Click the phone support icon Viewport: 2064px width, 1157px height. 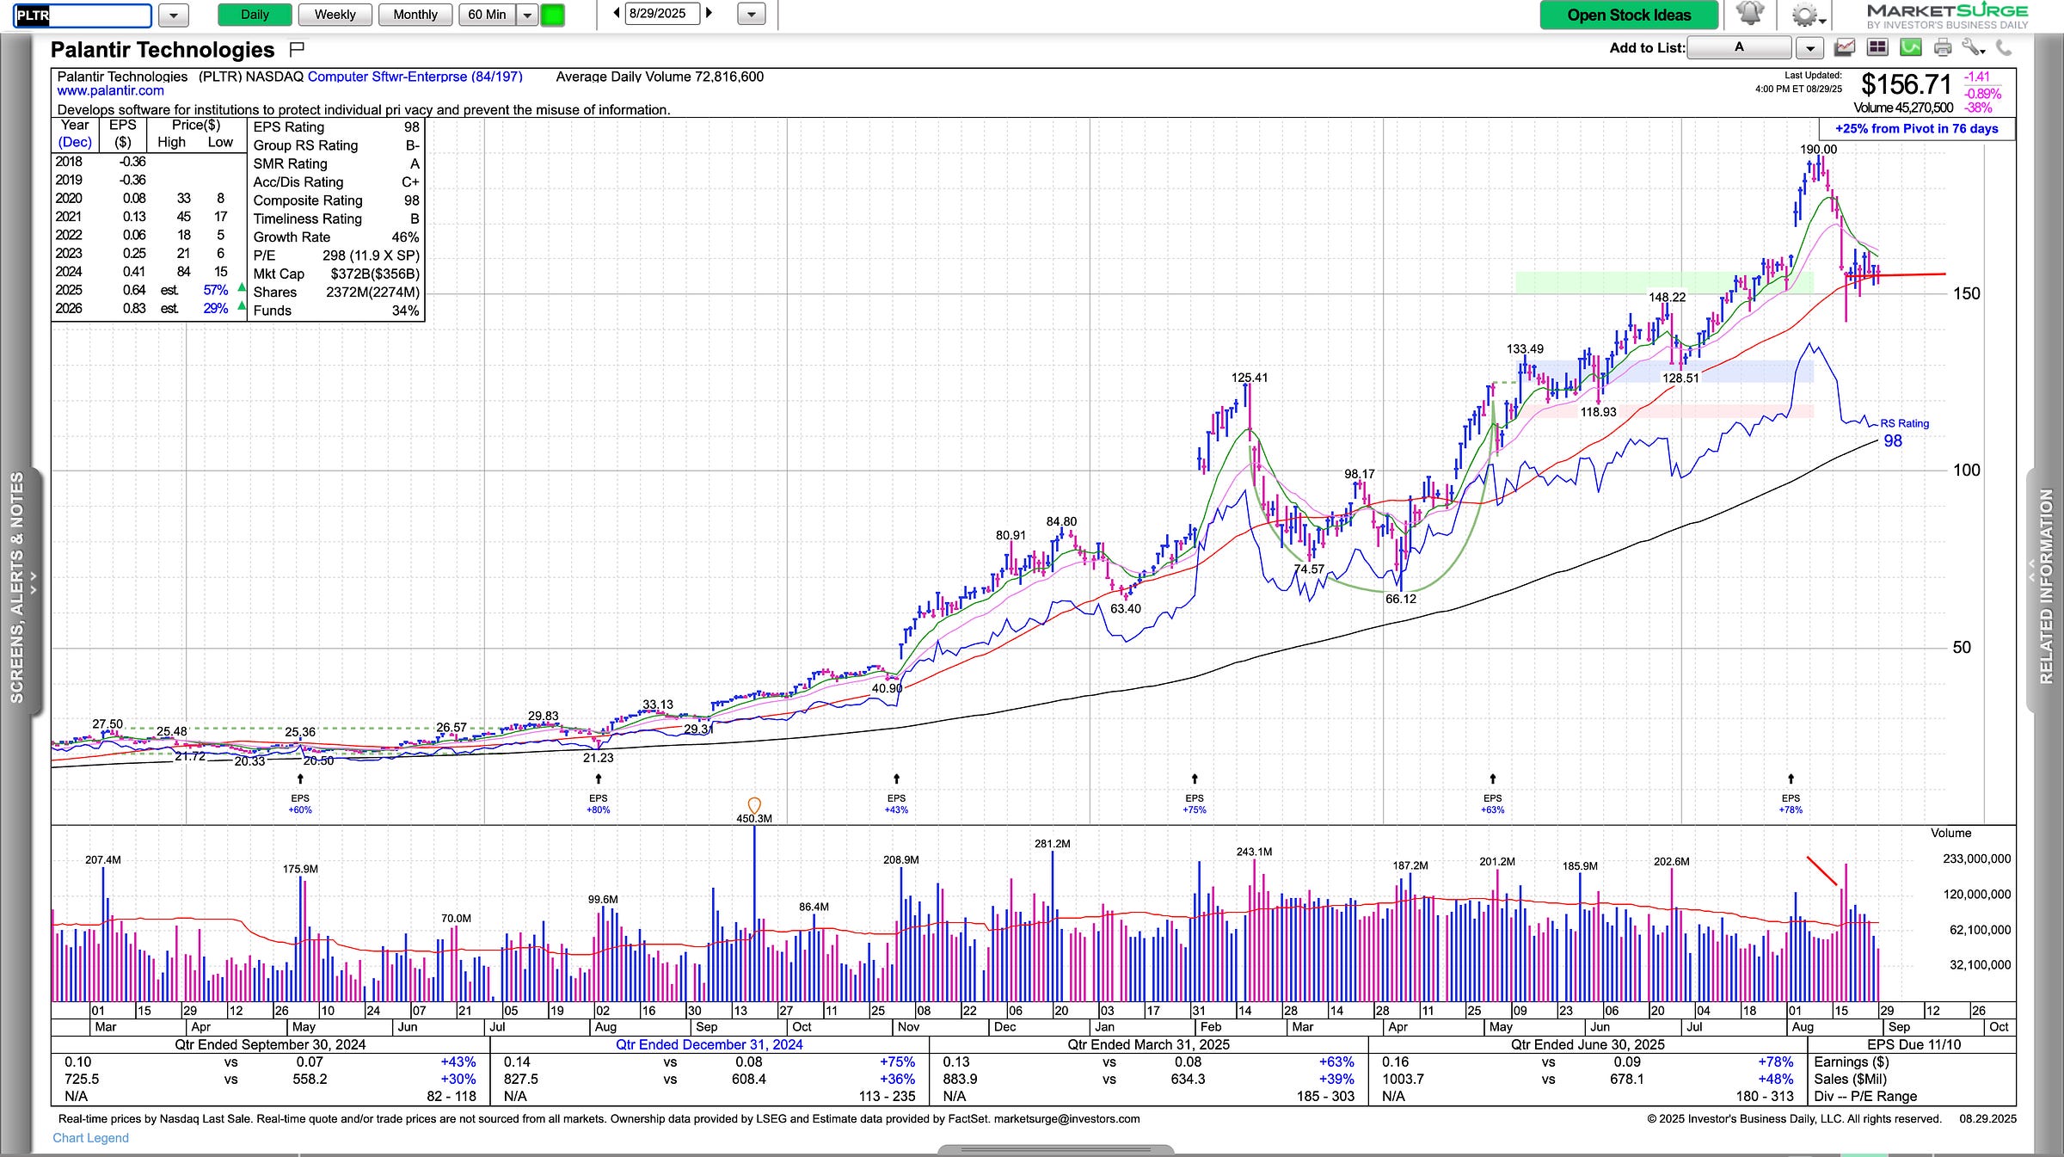point(2004,48)
